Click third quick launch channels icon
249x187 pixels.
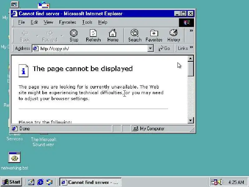[x=49, y=182]
